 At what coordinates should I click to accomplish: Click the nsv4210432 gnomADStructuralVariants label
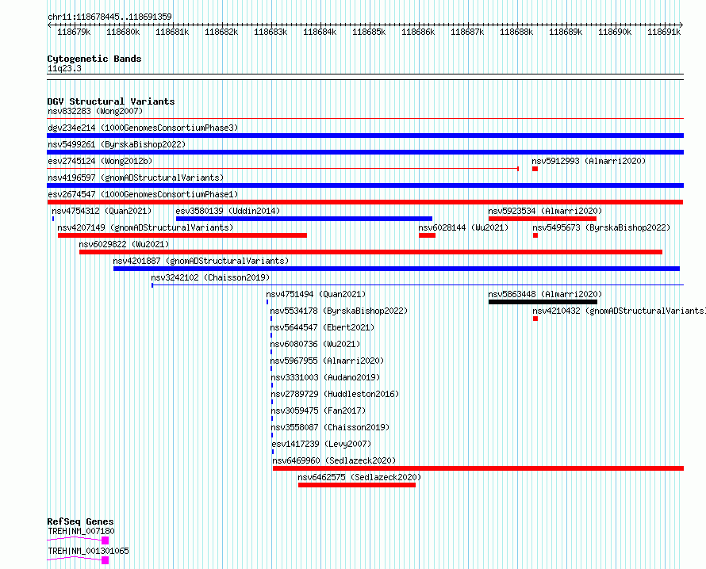tap(619, 311)
